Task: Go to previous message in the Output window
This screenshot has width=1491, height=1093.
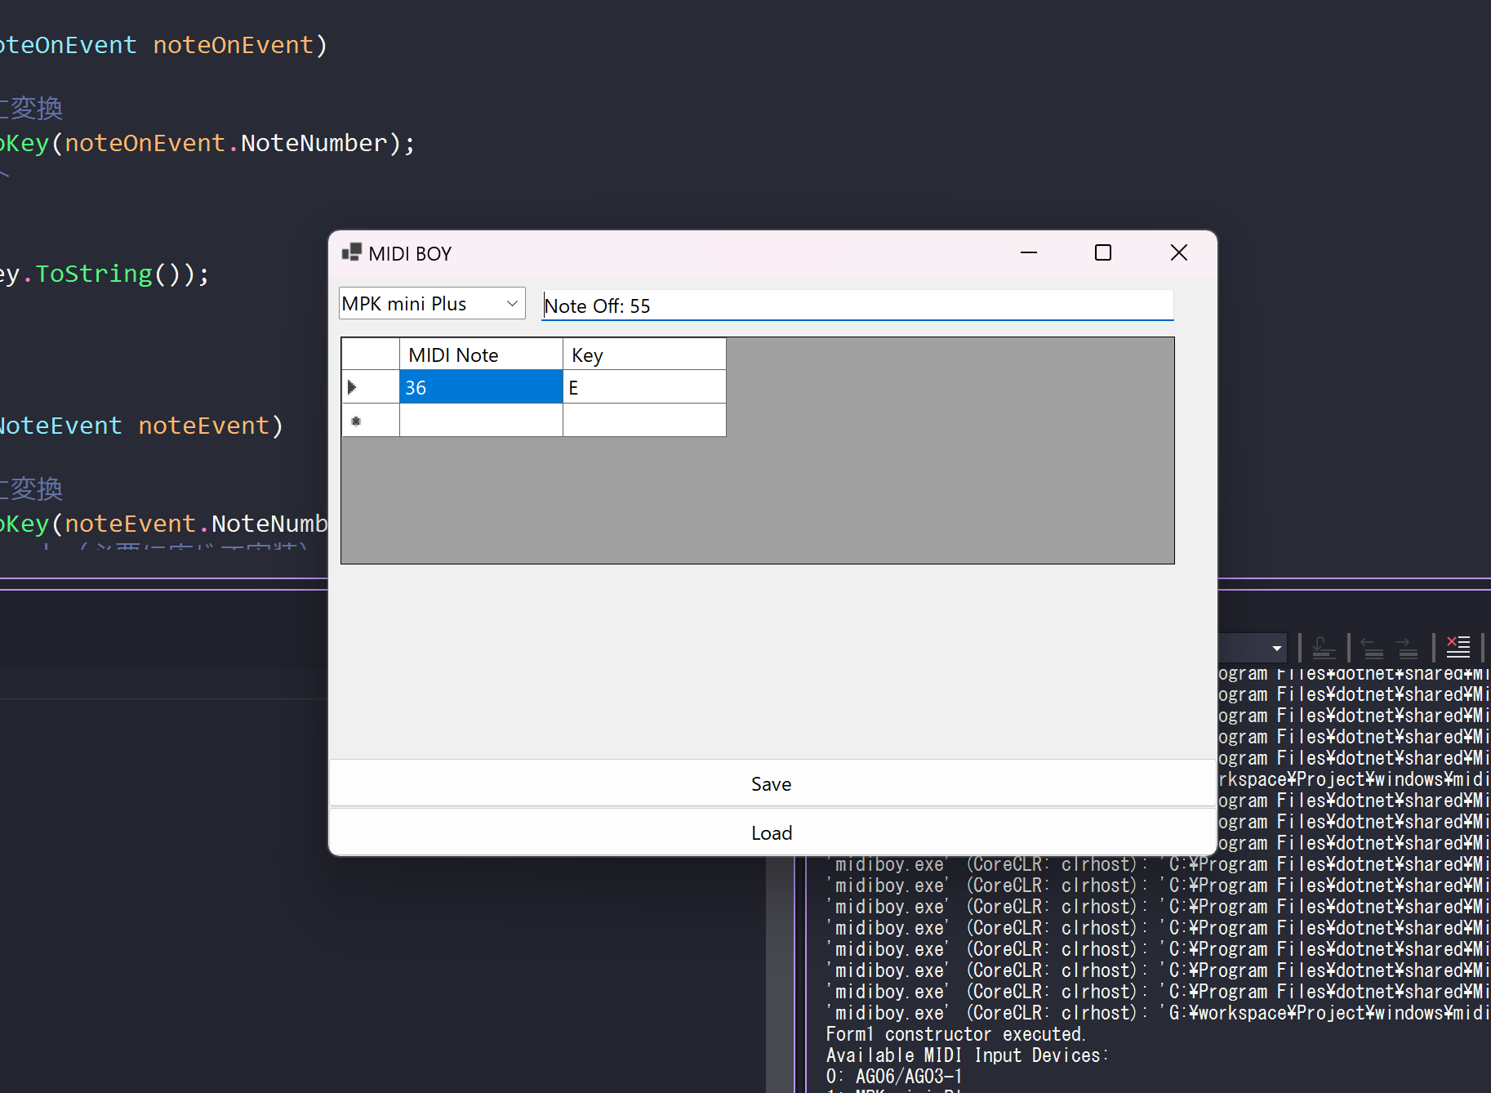Action: pos(1372,647)
